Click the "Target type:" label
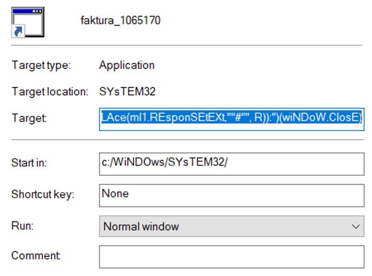372x276 pixels. [41, 66]
